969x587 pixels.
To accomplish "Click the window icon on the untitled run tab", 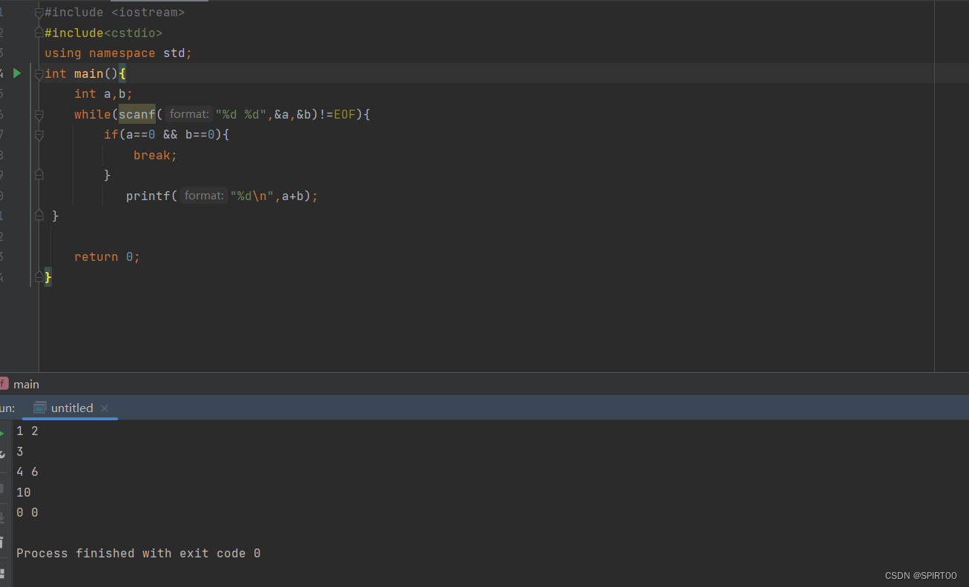I will coord(40,408).
